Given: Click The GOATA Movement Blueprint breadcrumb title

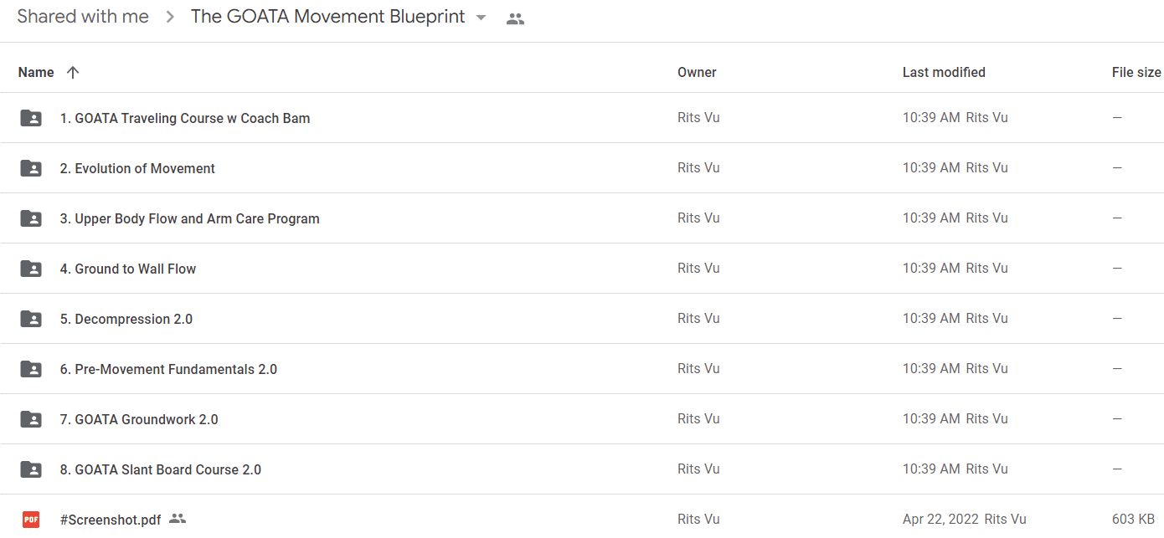Looking at the screenshot, I should pyautogui.click(x=328, y=17).
